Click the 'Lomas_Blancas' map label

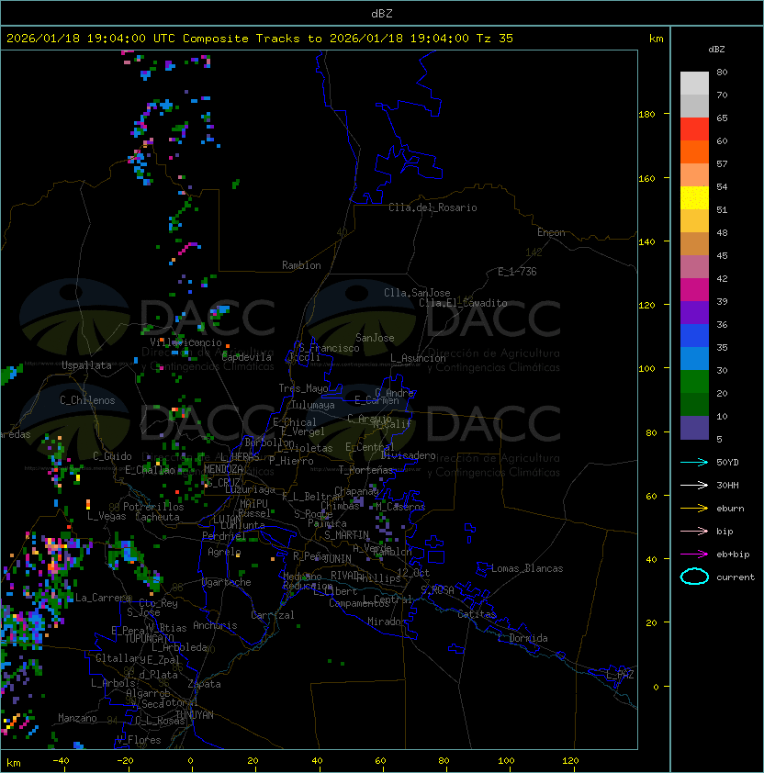527,568
